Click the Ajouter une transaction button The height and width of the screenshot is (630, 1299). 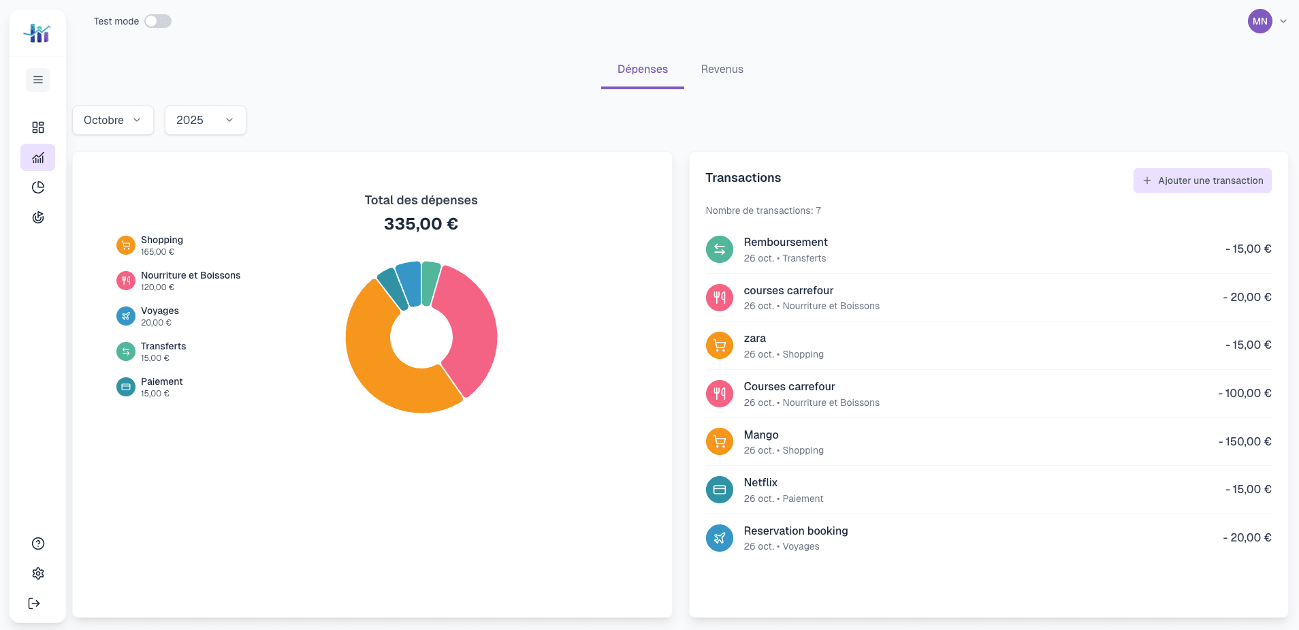click(x=1202, y=180)
